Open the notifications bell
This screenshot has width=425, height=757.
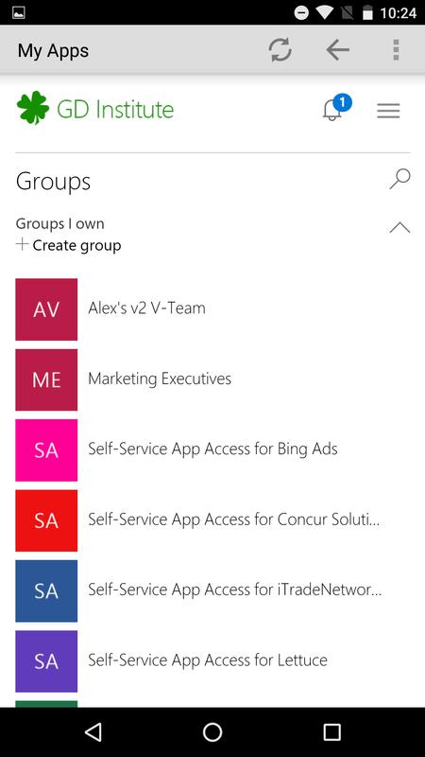(336, 108)
